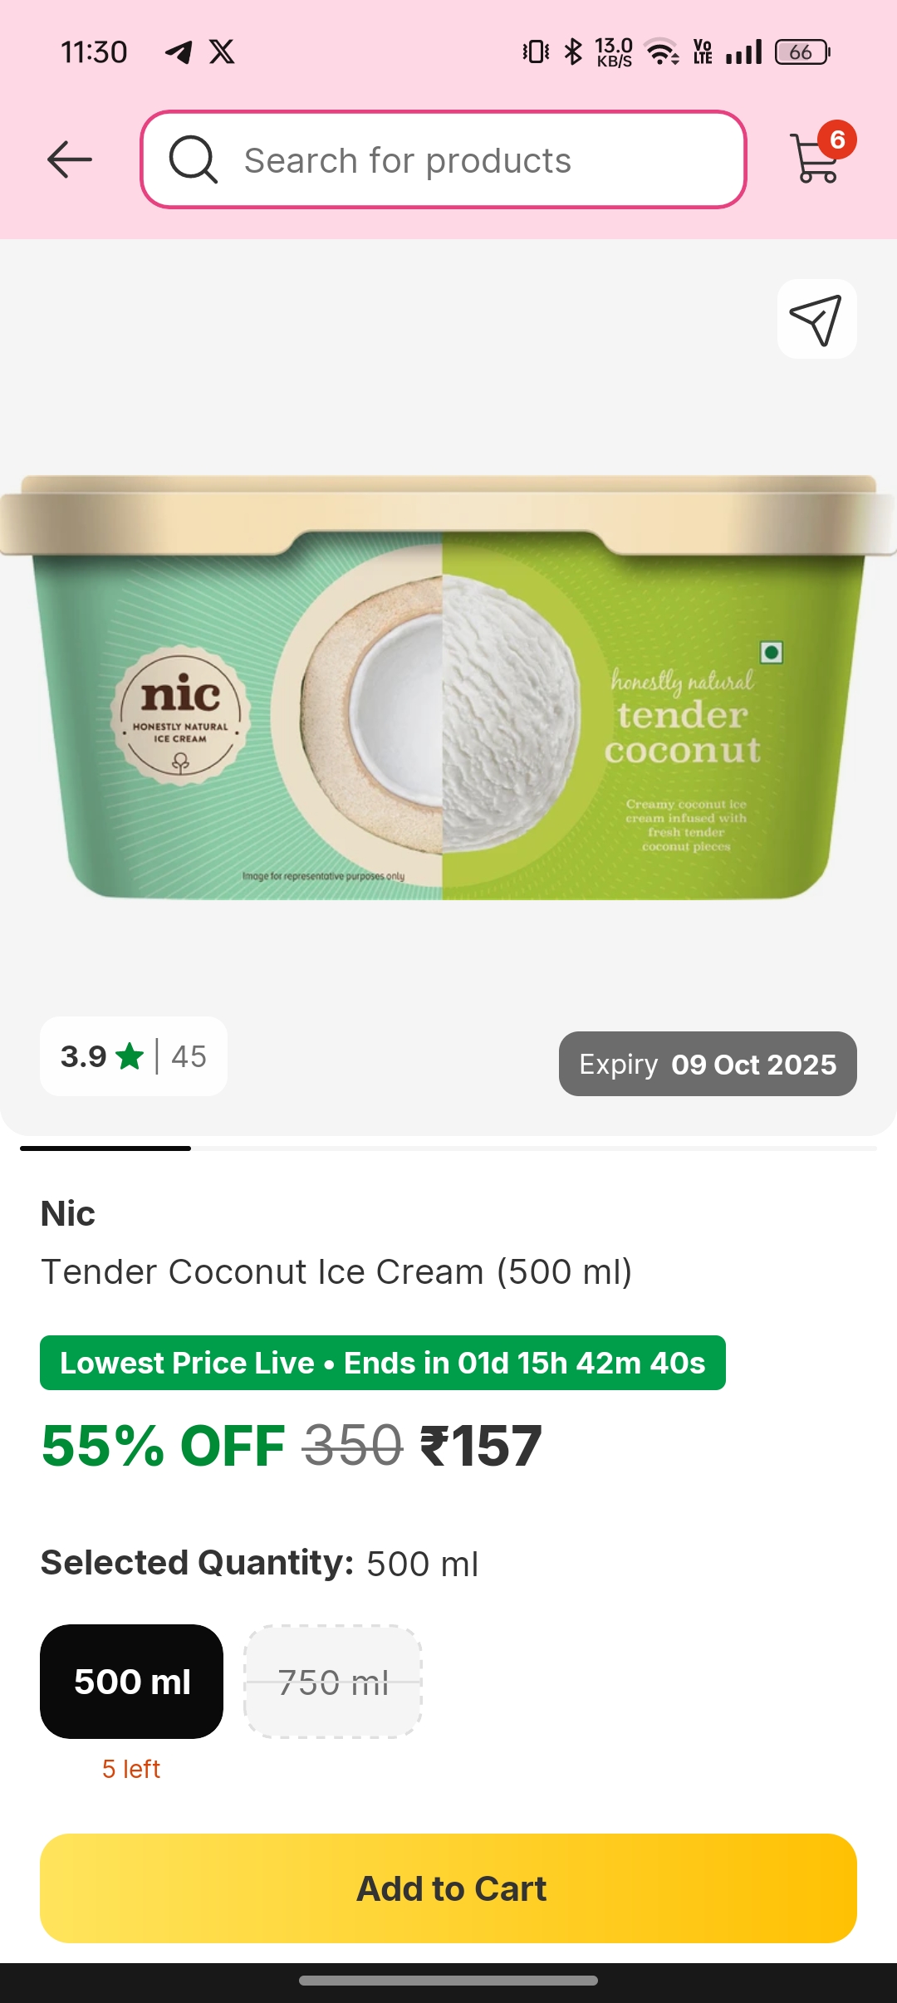This screenshot has height=2003, width=897.
Task: Tap the X app notification icon
Action: tap(222, 52)
